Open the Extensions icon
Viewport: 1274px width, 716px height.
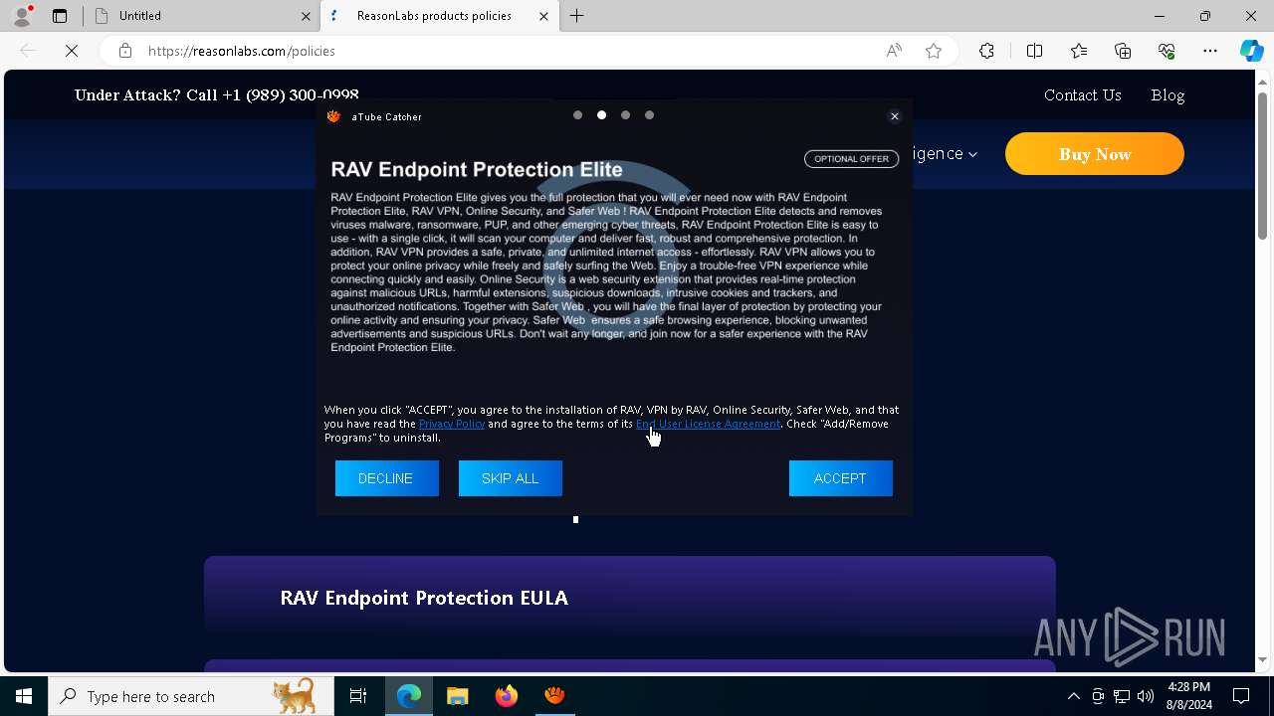click(986, 51)
